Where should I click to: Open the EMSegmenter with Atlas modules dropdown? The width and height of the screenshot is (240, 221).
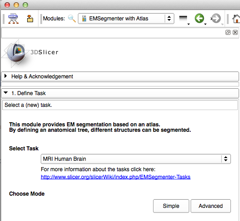click(126, 19)
